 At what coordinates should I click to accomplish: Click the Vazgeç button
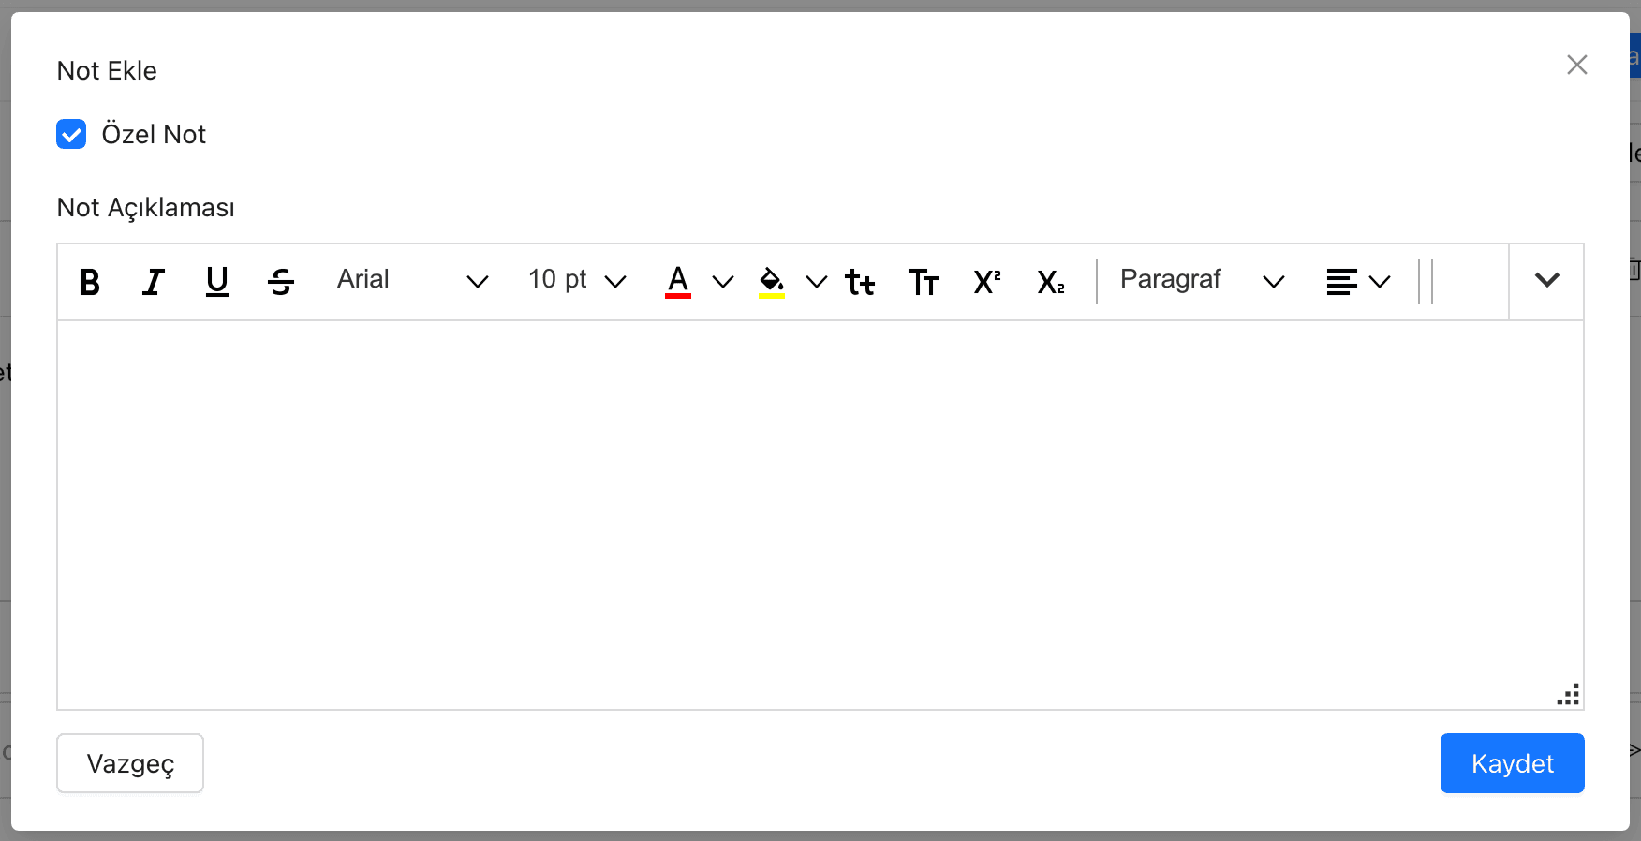pyautogui.click(x=130, y=763)
